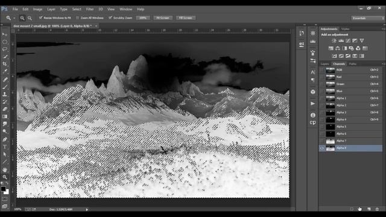The width and height of the screenshot is (386, 217).
Task: Add a Brightness/Contrast adjustment
Action: 334,40
